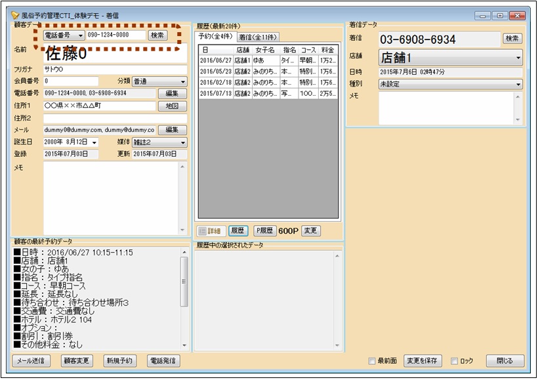Select the 予約(全4件) tab

pyautogui.click(x=216, y=37)
